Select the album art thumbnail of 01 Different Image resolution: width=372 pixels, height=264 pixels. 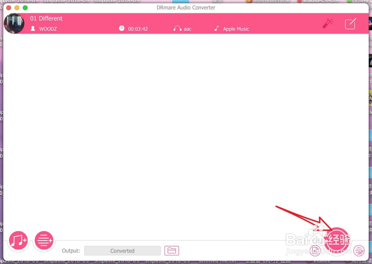click(14, 23)
